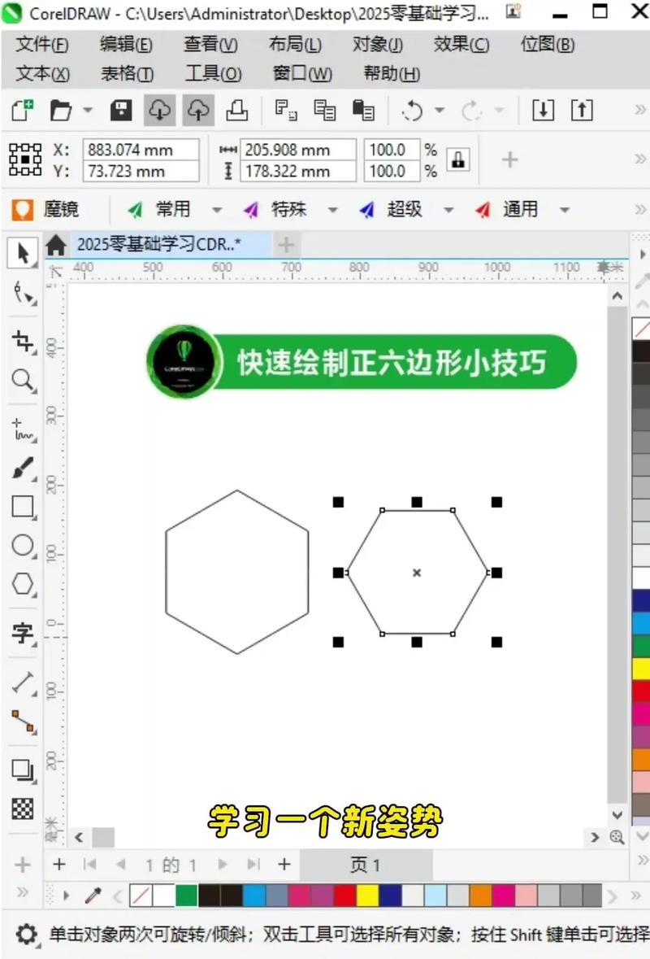Toggle the cloud save button
The height and width of the screenshot is (959, 650).
click(159, 110)
